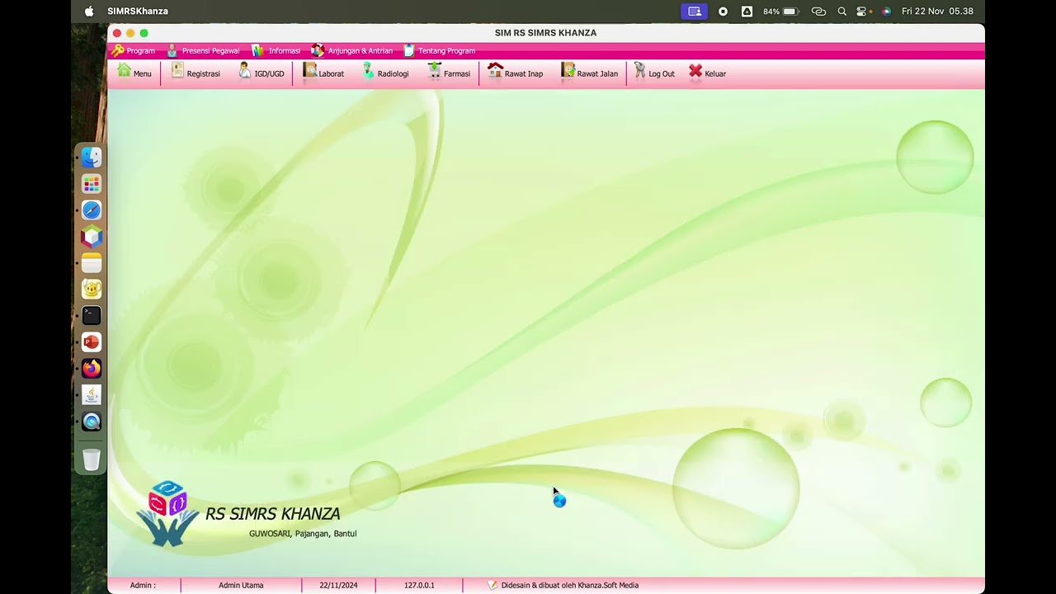
Task: Open the Program menu
Action: point(134,51)
